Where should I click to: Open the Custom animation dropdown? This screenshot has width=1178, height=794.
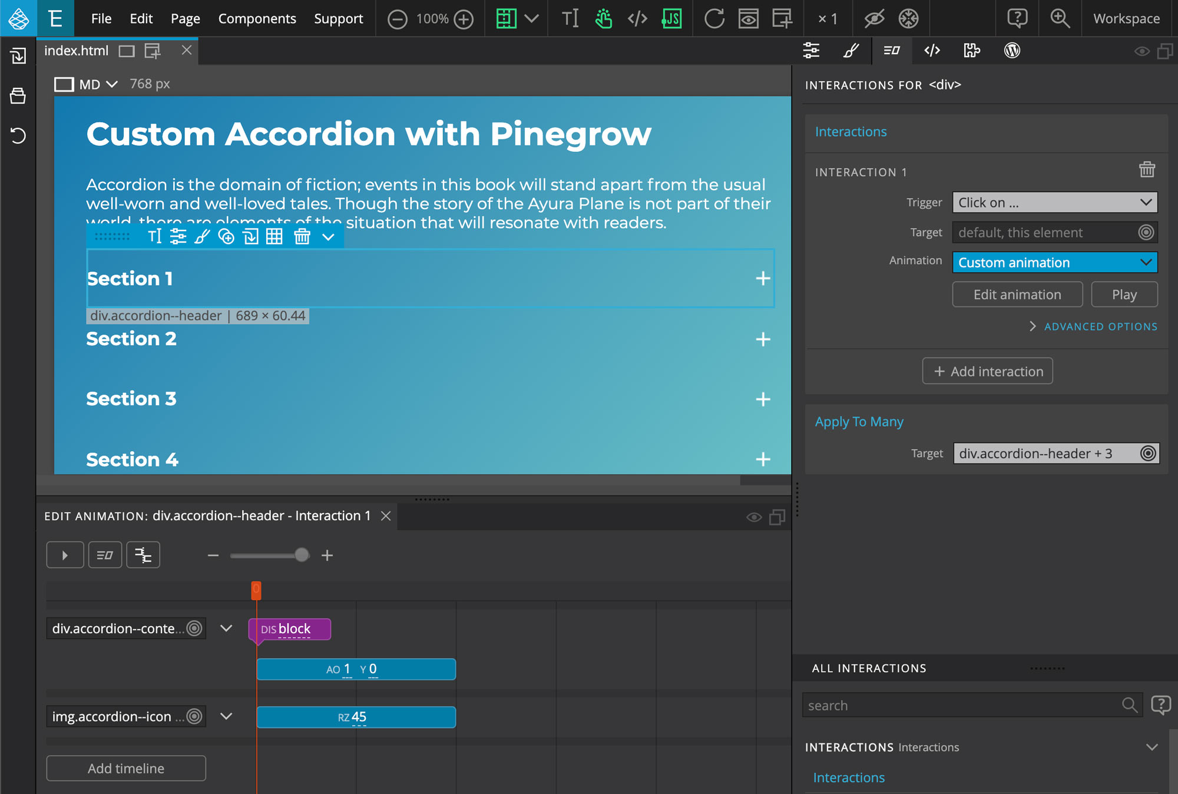pos(1055,262)
